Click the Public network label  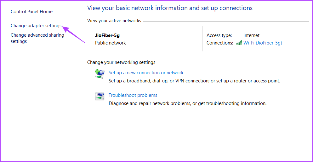(110, 43)
